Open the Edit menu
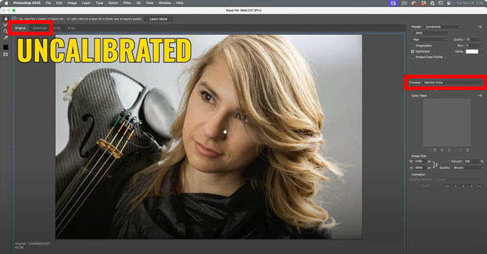The height and width of the screenshot is (254, 487). [59, 3]
